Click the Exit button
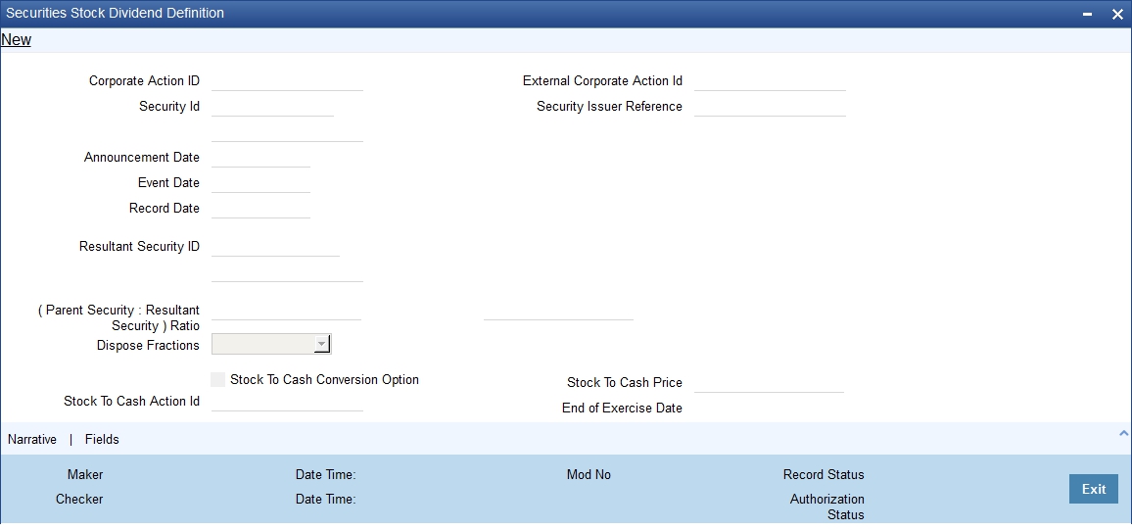This screenshot has height=530, width=1132. [1093, 489]
